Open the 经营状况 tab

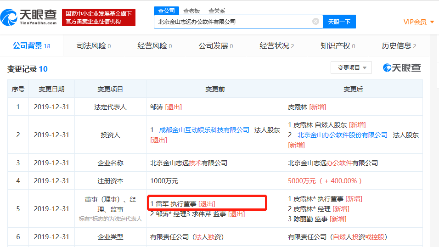pyautogui.click(x=276, y=45)
